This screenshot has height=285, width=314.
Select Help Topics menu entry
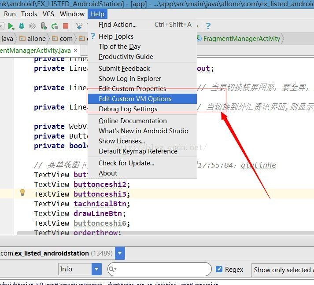coord(142,37)
